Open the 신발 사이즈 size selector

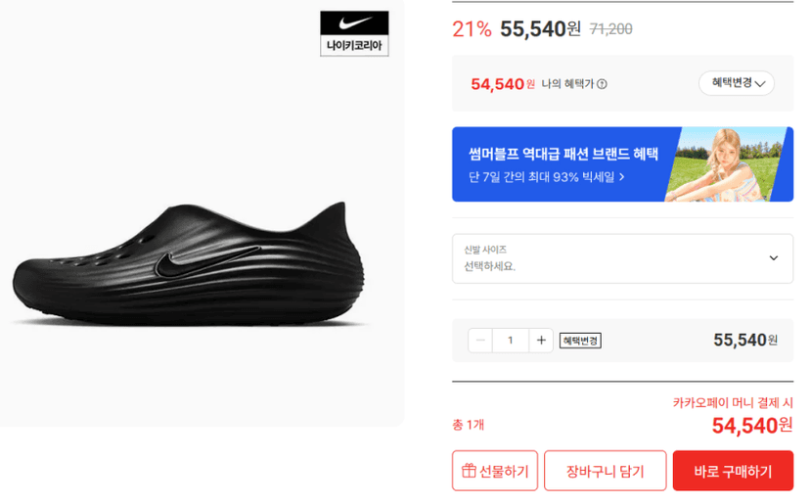(x=622, y=258)
